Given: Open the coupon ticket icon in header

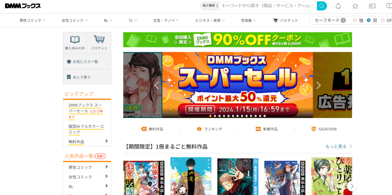Looking at the screenshot, I should [x=372, y=6].
